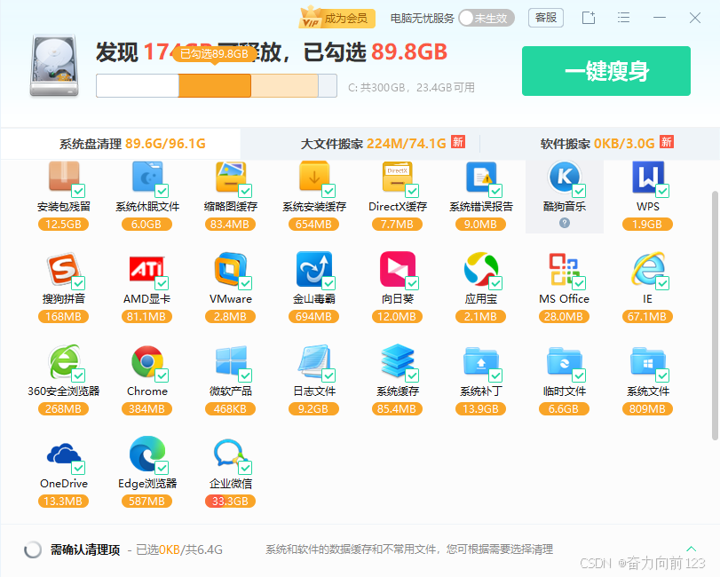Open the main menu list icon
This screenshot has height=577, width=720.
[x=623, y=18]
